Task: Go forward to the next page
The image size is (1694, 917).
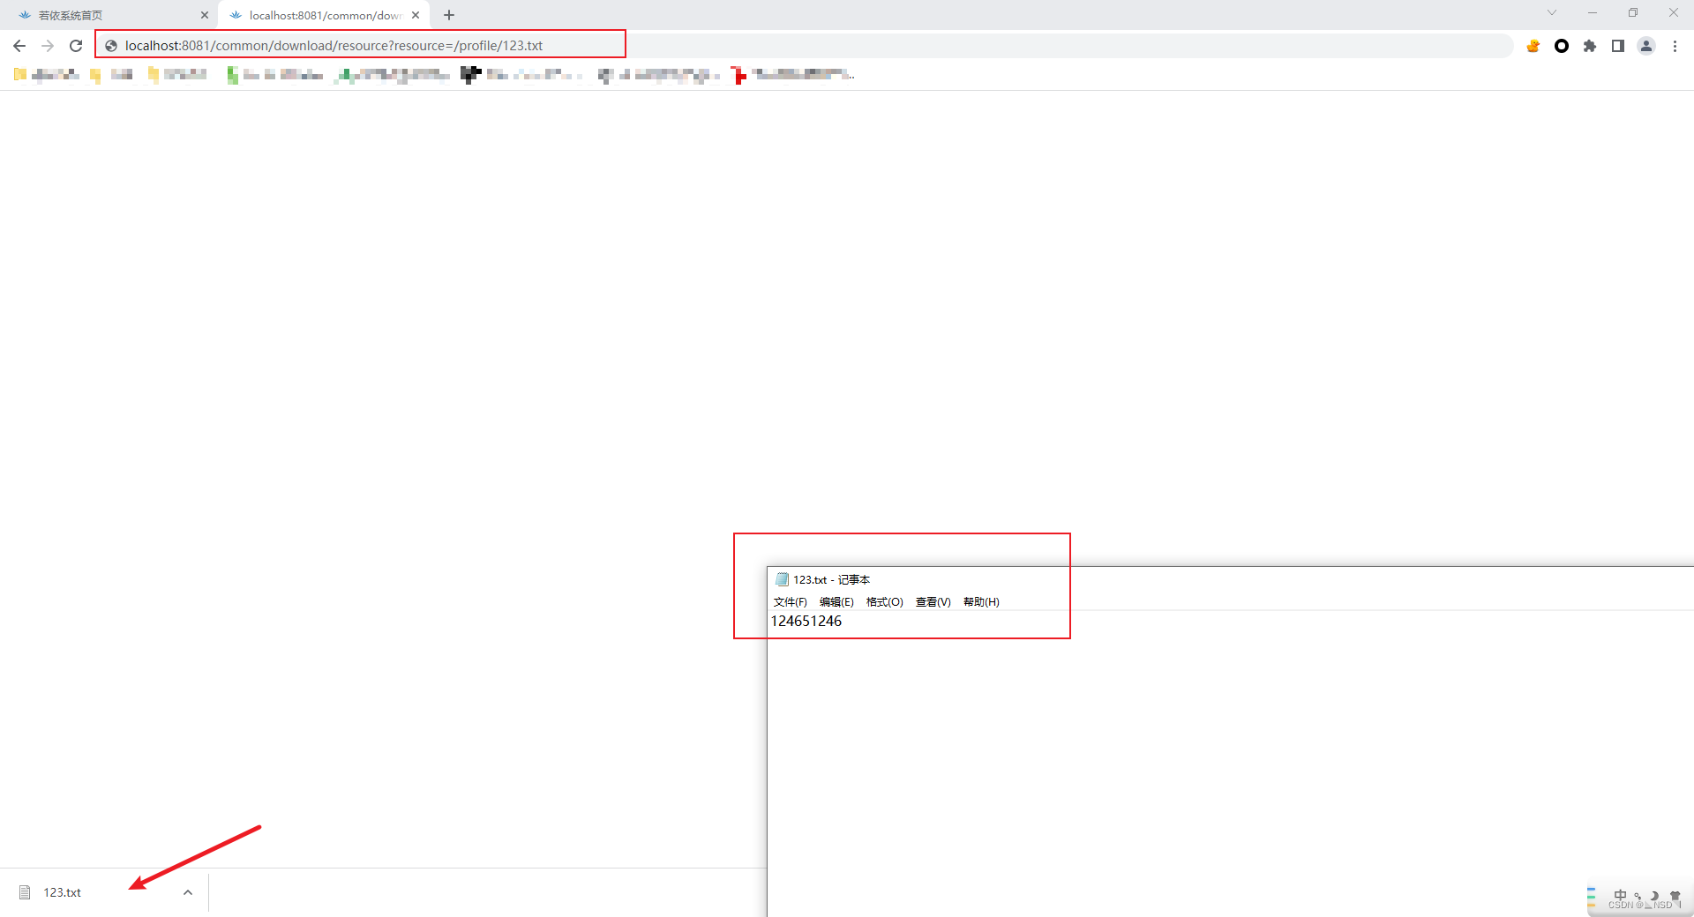Action: [x=48, y=46]
